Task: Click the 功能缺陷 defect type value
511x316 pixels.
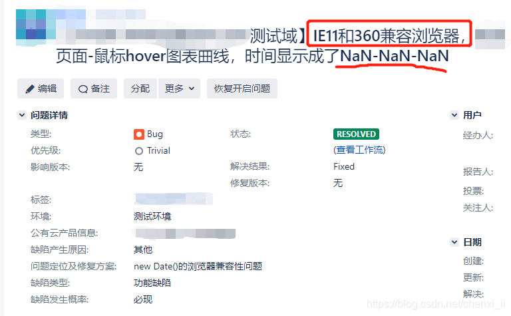Action: tap(152, 283)
